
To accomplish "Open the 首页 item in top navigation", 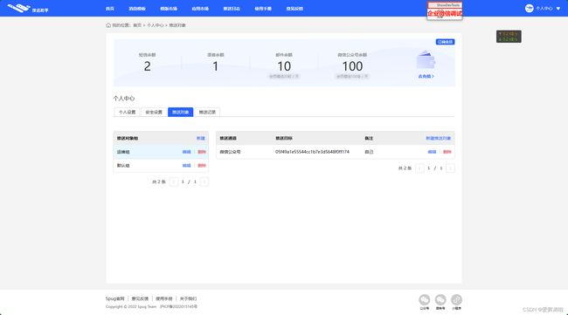I will pos(110,9).
